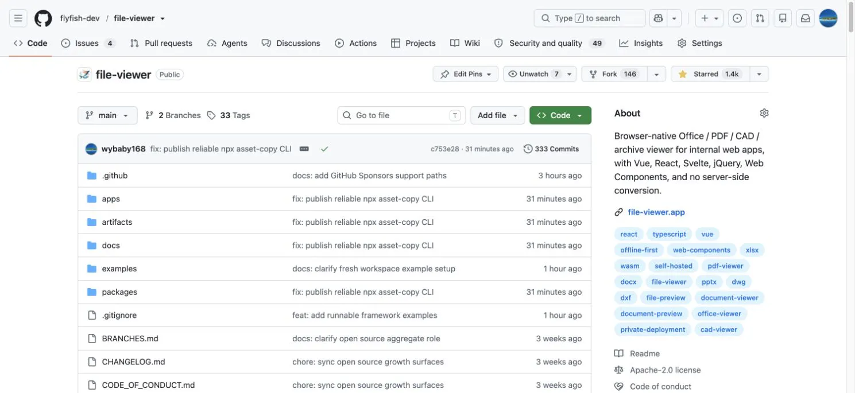Screen dimensions: 855x393
Task: Select the typescript topic tag
Action: pyautogui.click(x=669, y=234)
